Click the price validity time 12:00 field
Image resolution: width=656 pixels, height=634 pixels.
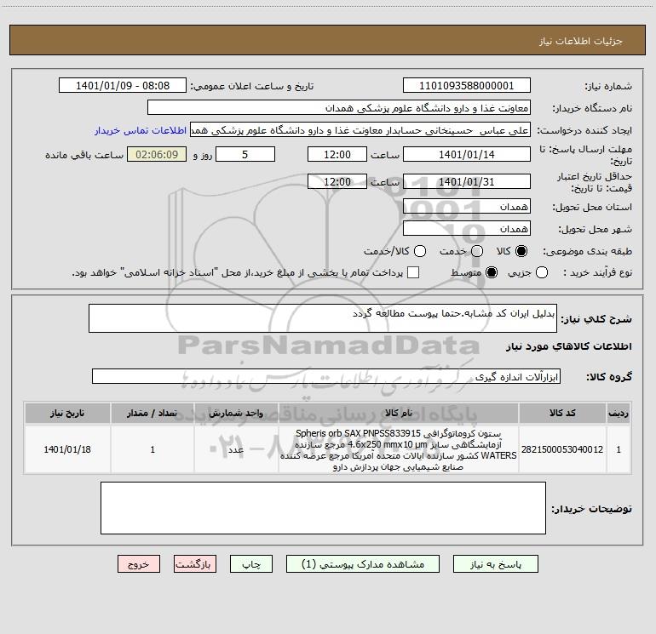click(337, 182)
